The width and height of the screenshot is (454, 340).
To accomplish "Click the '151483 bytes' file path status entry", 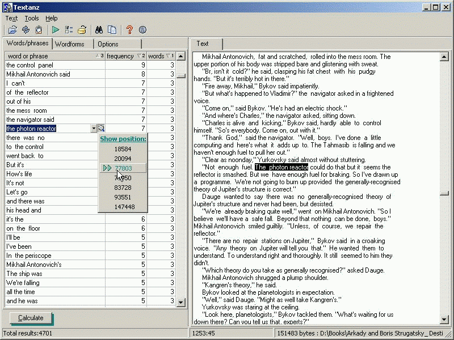I will [x=360, y=333].
